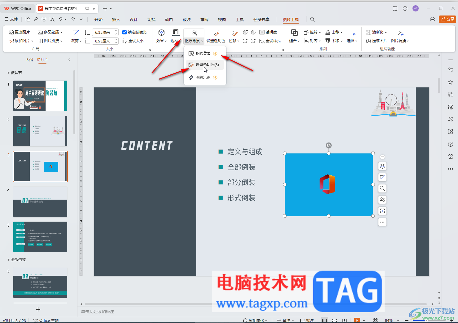Click the 透明度 transparency button
Screen dimensions: 458x323
point(268,32)
